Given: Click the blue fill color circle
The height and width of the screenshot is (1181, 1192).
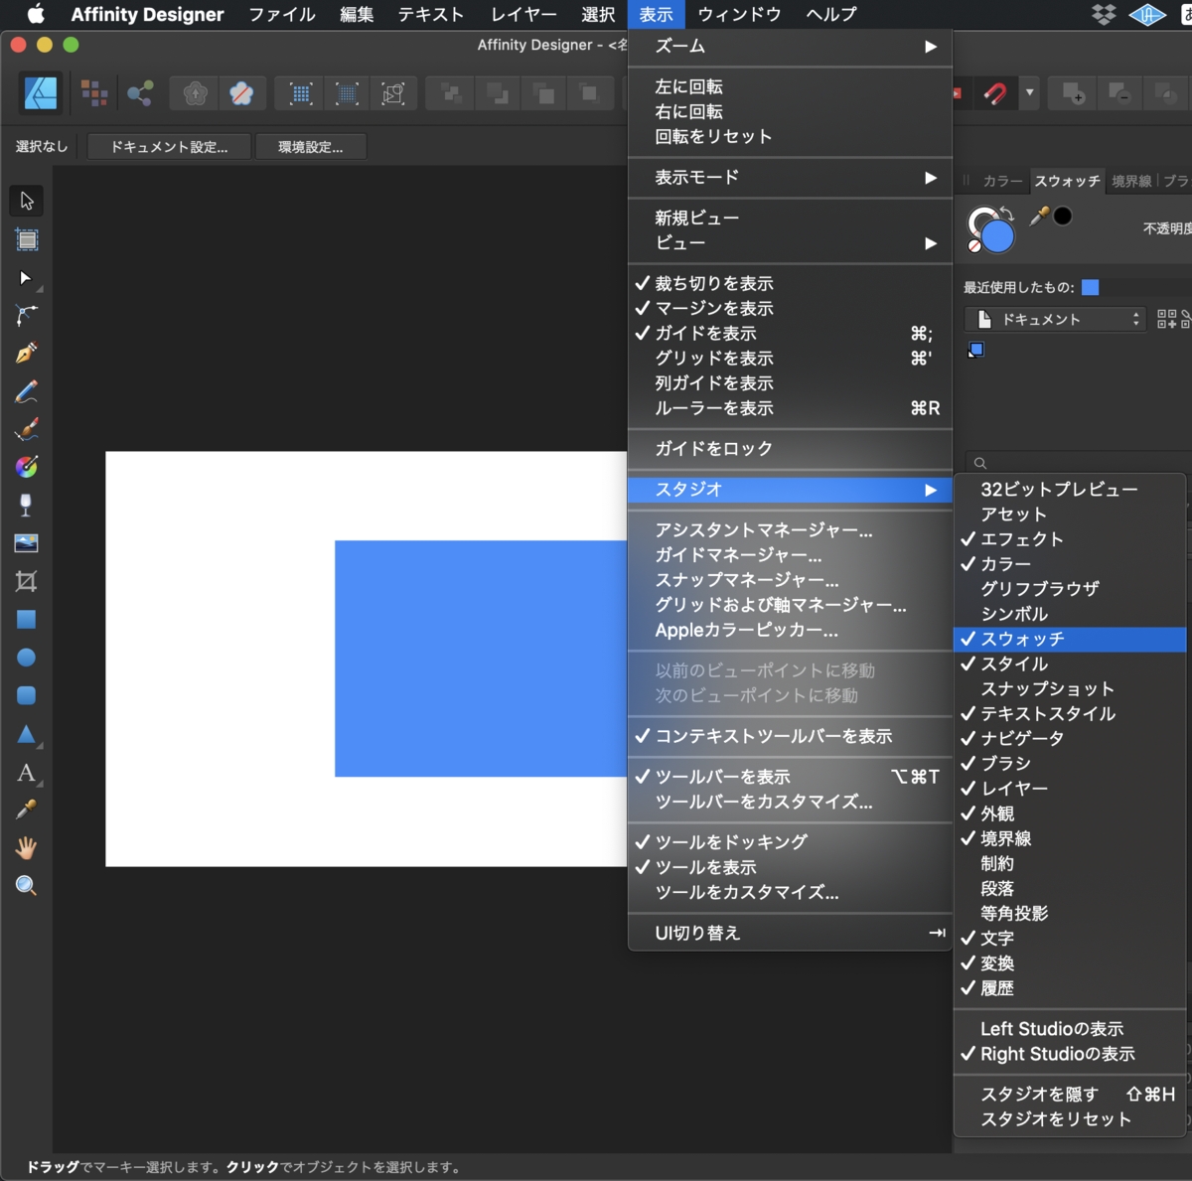Looking at the screenshot, I should 997,235.
